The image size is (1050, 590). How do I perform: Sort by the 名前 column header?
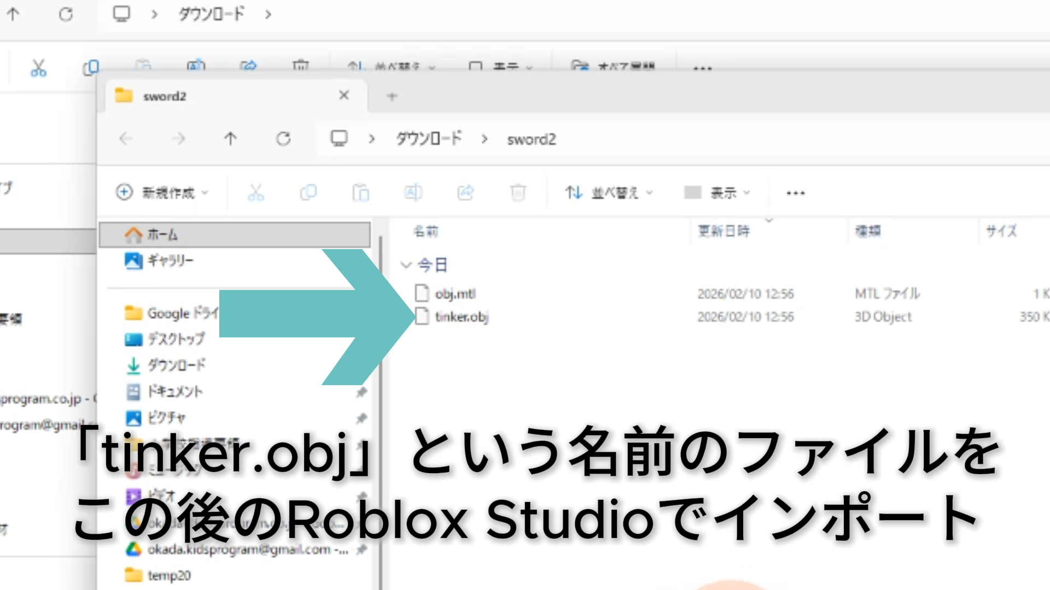[x=425, y=231]
